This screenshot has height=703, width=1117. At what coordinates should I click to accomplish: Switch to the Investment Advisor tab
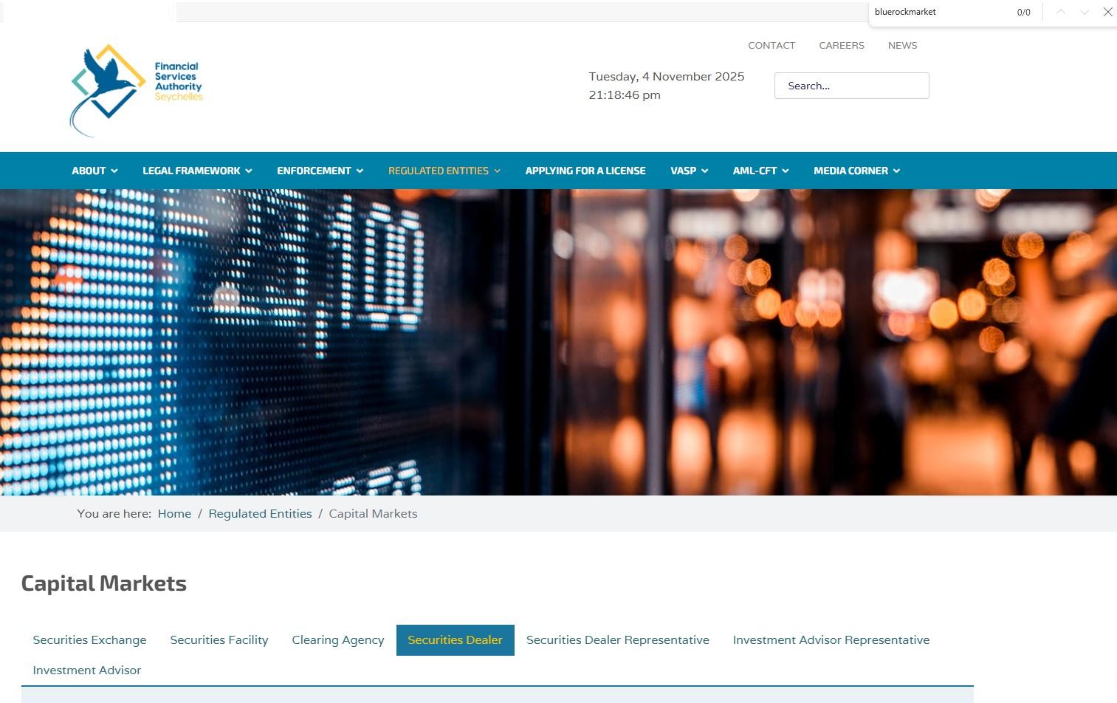(x=86, y=671)
